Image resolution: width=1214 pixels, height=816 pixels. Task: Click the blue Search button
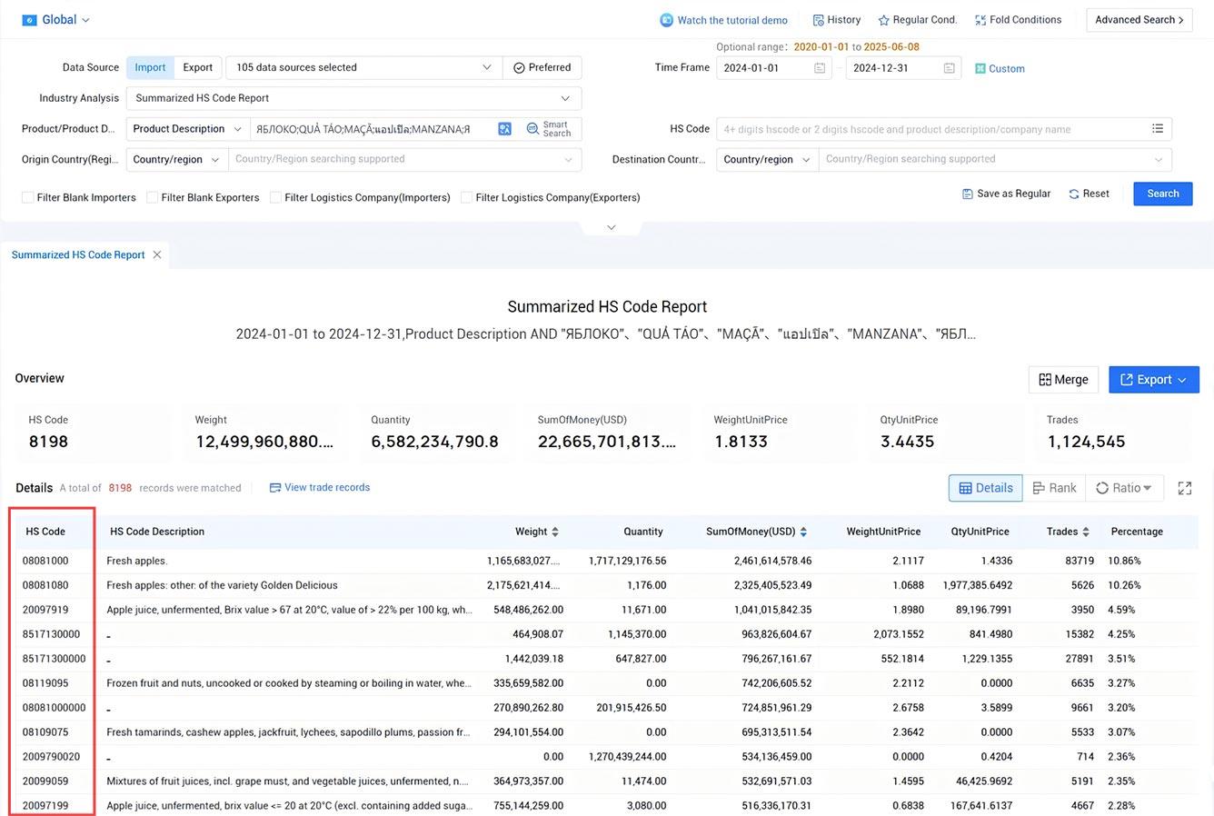1162,194
